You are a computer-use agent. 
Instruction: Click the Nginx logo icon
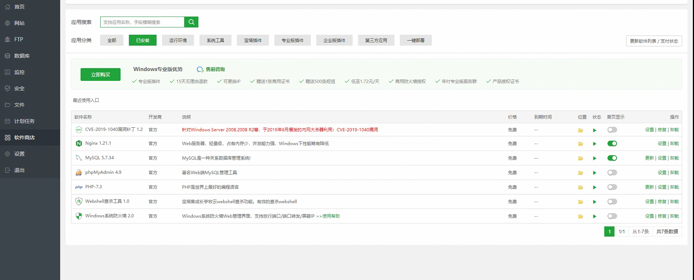(x=79, y=143)
